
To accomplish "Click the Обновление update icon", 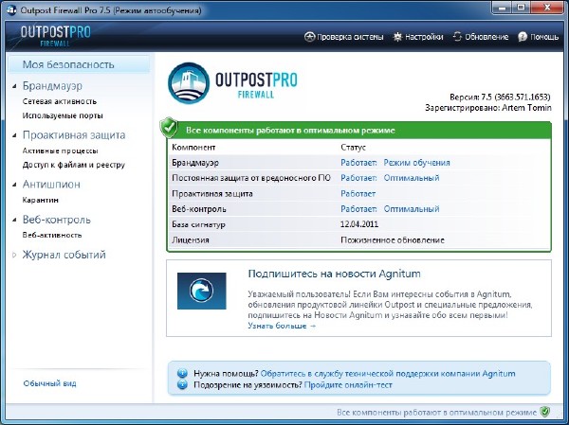I will [x=458, y=38].
